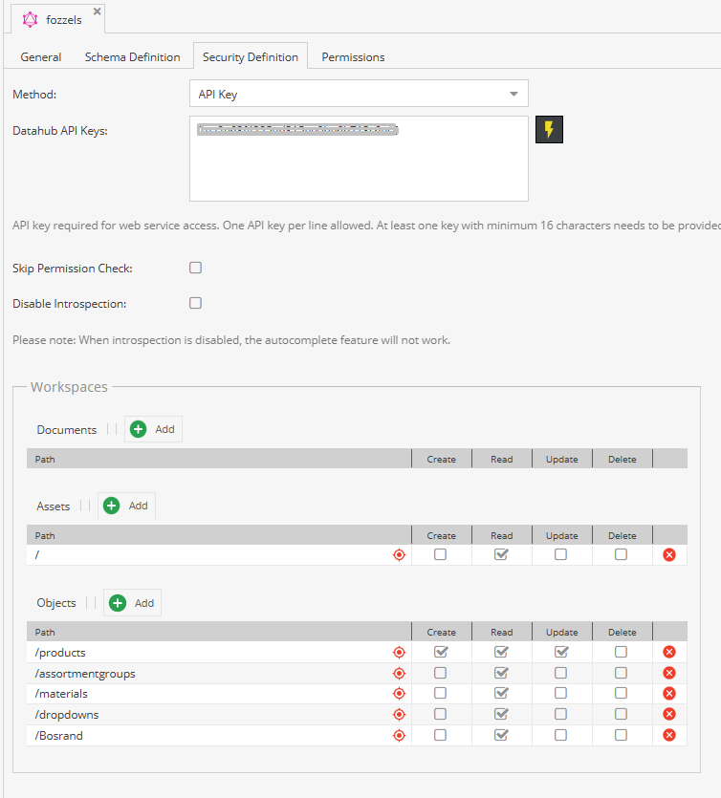Enable Create permission for /assortmentgroups
Screen dimensions: 721x798
click(441, 673)
